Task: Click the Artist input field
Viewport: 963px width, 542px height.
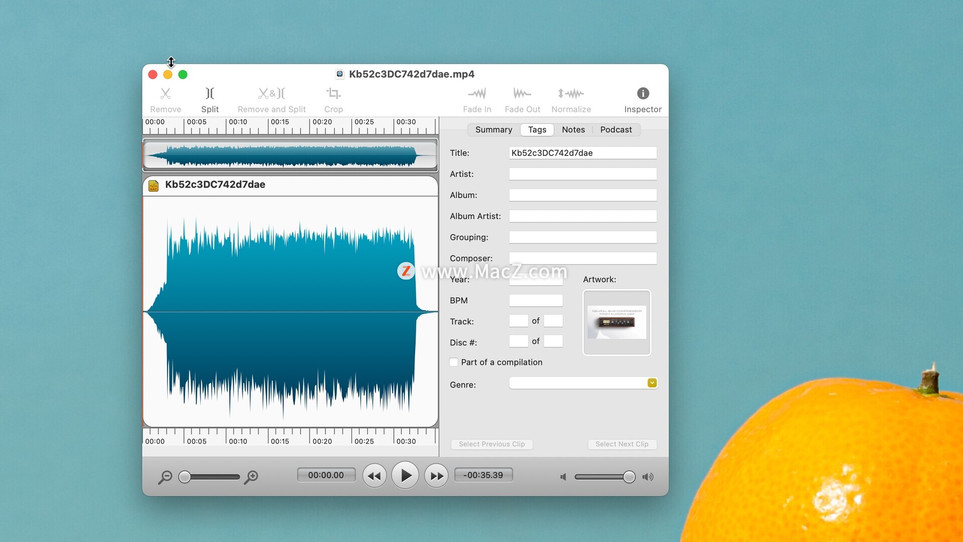Action: [583, 174]
